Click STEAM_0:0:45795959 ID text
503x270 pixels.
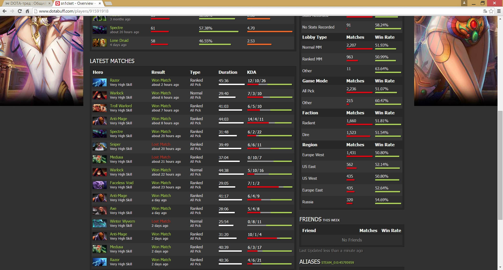(338, 263)
